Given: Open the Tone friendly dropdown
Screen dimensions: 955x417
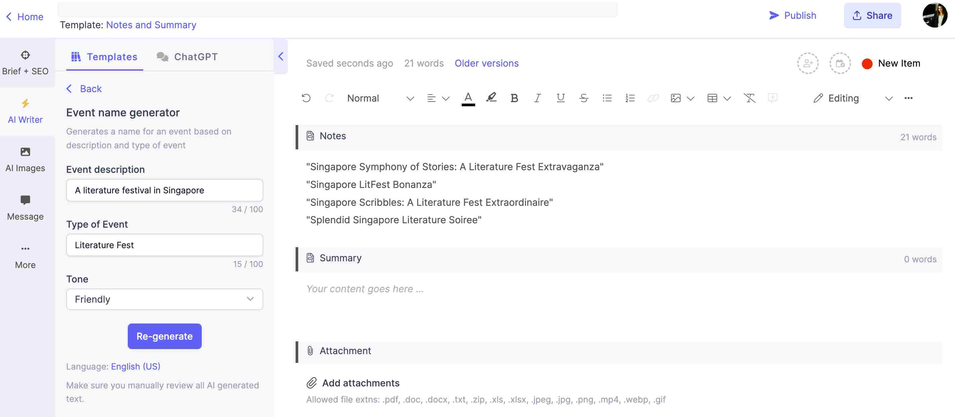Looking at the screenshot, I should [164, 299].
